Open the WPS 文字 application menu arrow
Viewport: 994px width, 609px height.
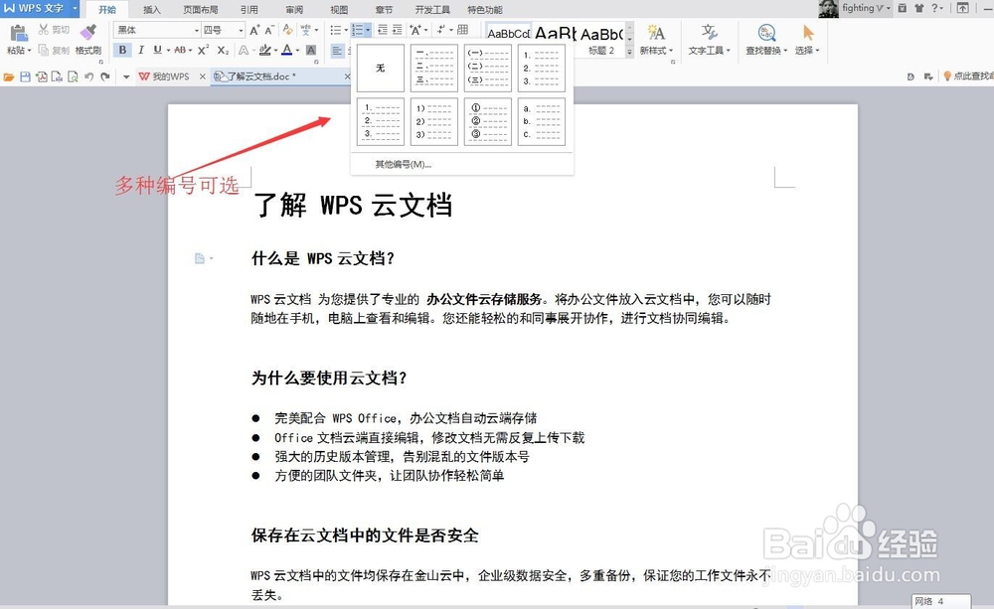[x=75, y=8]
